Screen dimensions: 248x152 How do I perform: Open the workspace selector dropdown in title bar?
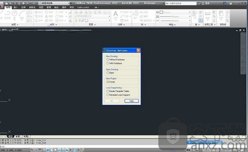pyautogui.click(x=54, y=3)
